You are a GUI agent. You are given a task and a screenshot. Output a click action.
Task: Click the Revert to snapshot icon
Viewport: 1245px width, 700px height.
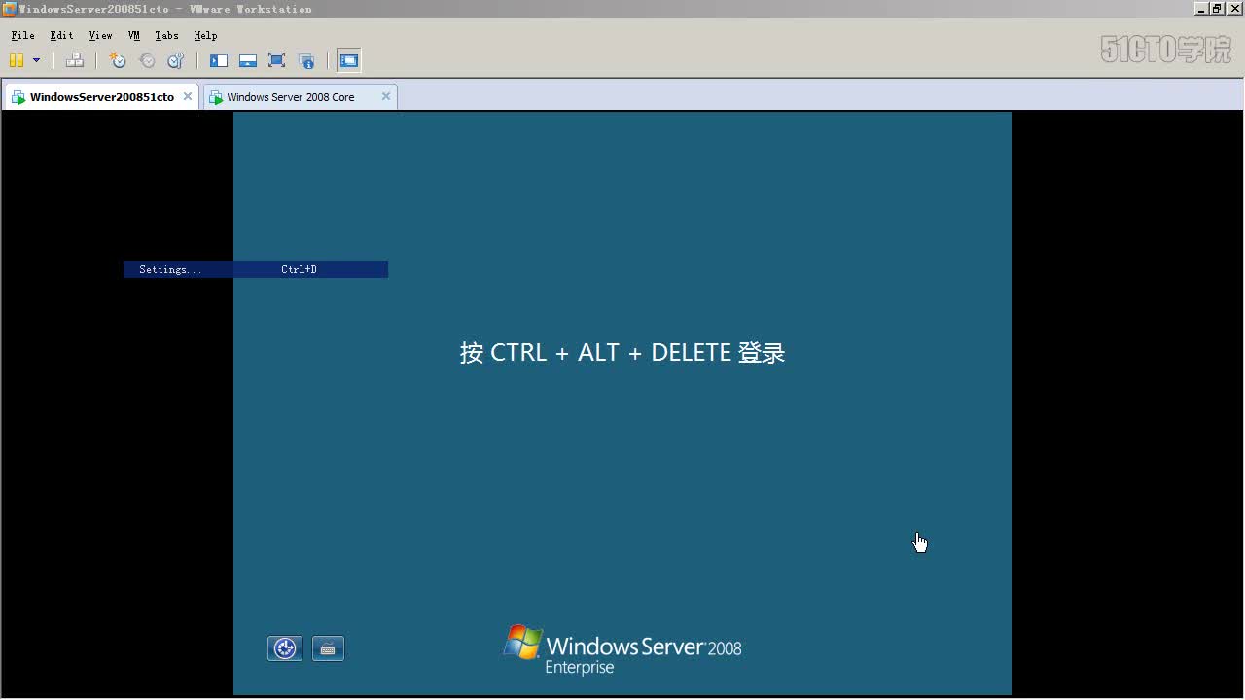[x=147, y=60]
